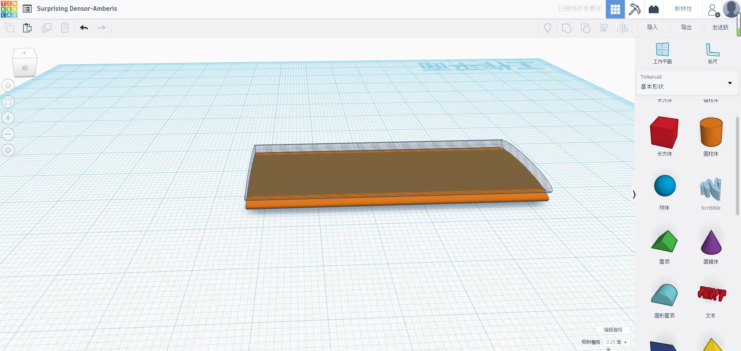Open the snap grid 0.25 dropdown
741x351 pixels.
point(616,342)
